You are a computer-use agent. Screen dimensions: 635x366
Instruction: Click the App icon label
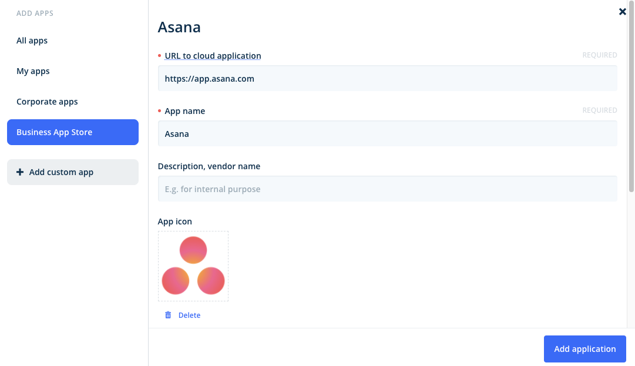point(175,221)
